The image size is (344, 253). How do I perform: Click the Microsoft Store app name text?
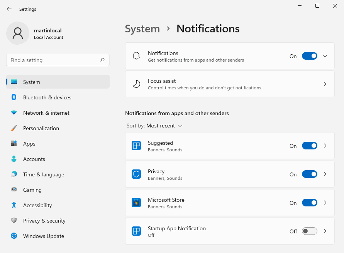166,200
